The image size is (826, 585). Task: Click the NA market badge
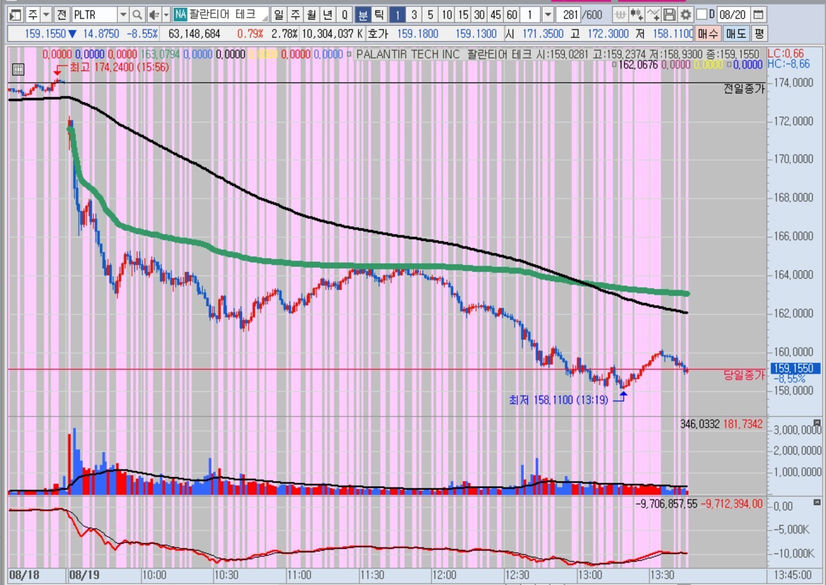(180, 15)
